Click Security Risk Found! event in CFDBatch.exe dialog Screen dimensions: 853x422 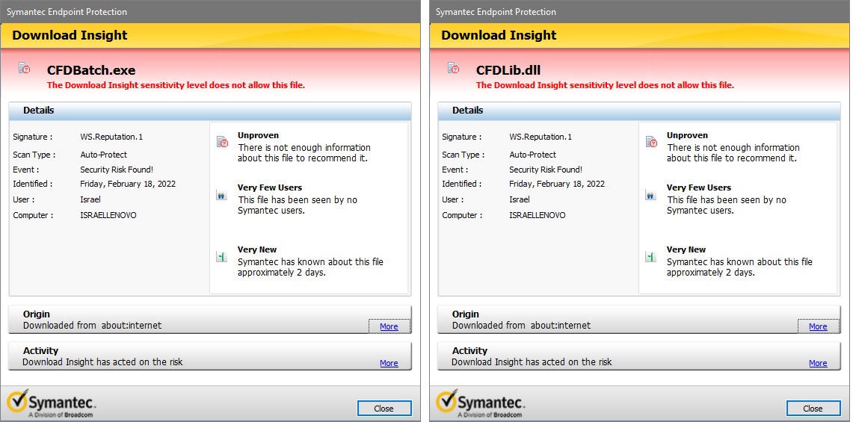click(x=117, y=170)
